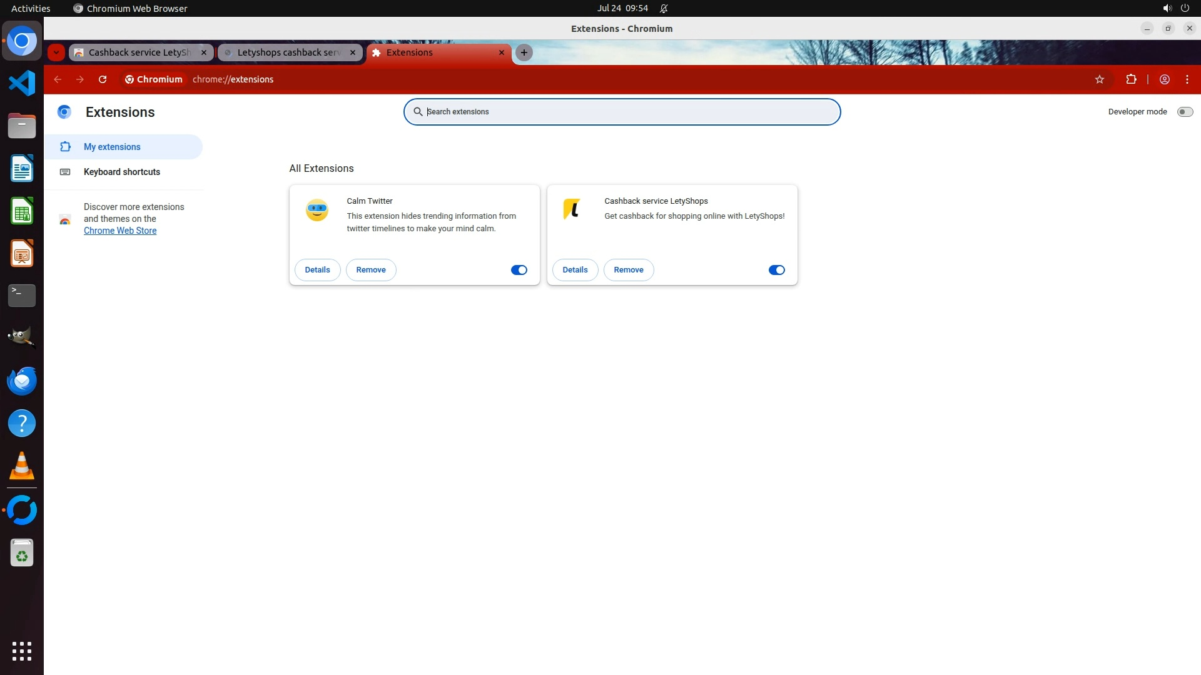Open the Chrome Web Store link
Image resolution: width=1201 pixels, height=675 pixels.
[120, 231]
